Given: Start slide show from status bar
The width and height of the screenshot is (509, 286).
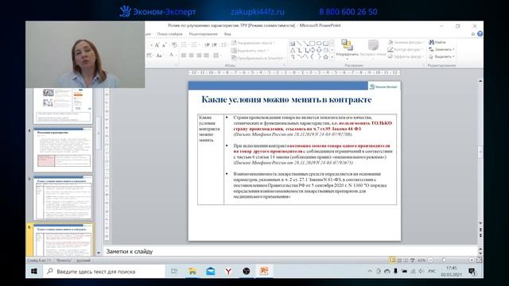Looking at the screenshot, I should click(x=412, y=260).
